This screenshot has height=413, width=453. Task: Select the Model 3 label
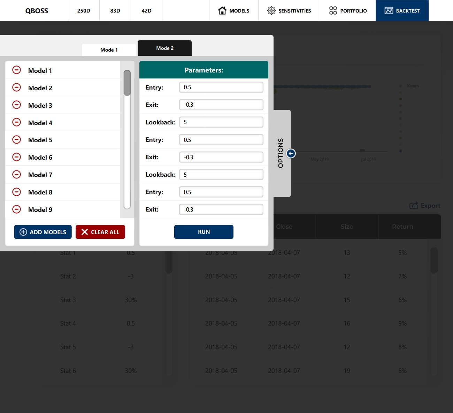pos(40,105)
